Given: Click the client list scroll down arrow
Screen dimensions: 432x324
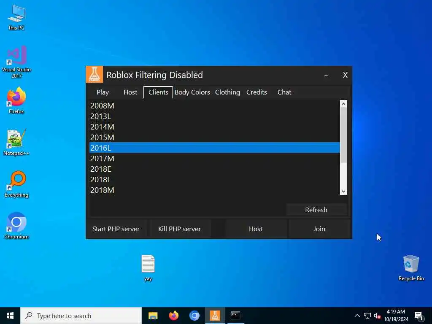Looking at the screenshot, I should (343, 191).
